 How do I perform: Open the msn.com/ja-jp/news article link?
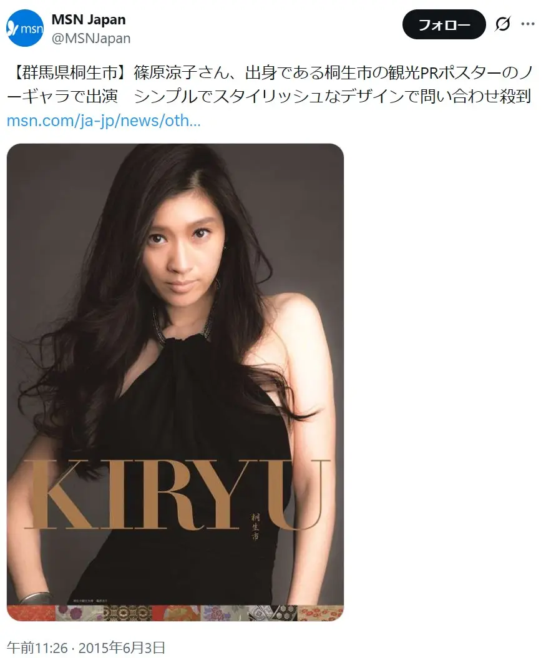pos(104,121)
